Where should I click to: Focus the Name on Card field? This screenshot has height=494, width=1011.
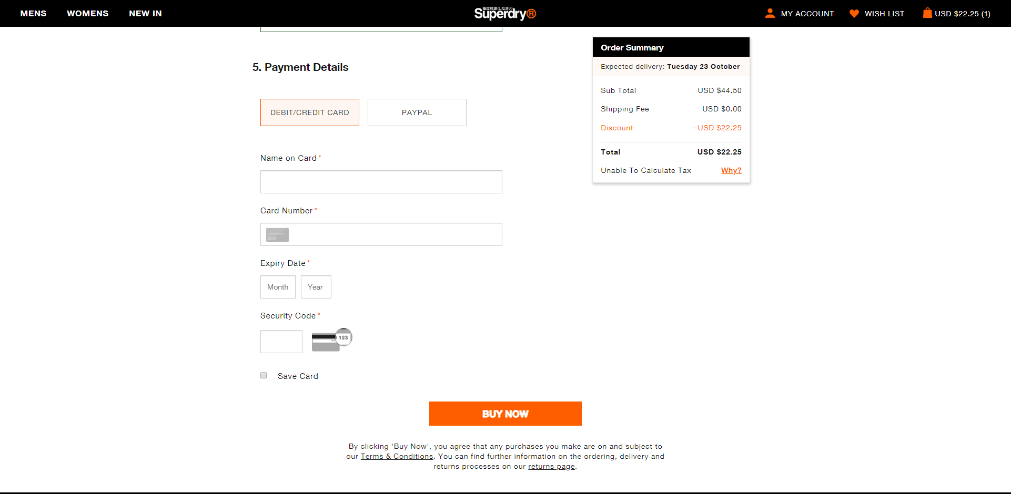tap(381, 182)
